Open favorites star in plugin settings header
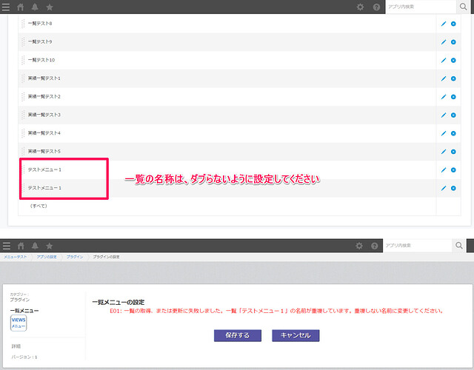This screenshot has height=370, width=474. pyautogui.click(x=49, y=246)
